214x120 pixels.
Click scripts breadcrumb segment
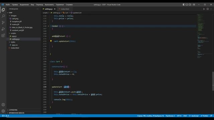45,13
